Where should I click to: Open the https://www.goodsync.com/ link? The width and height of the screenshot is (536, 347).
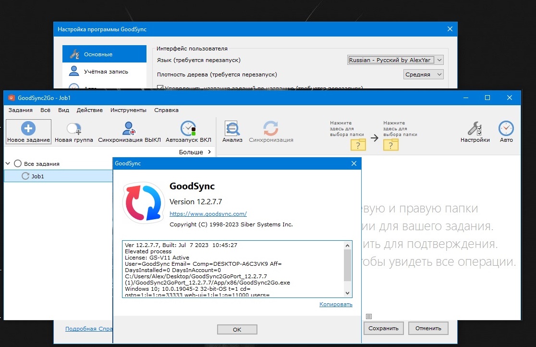point(208,213)
